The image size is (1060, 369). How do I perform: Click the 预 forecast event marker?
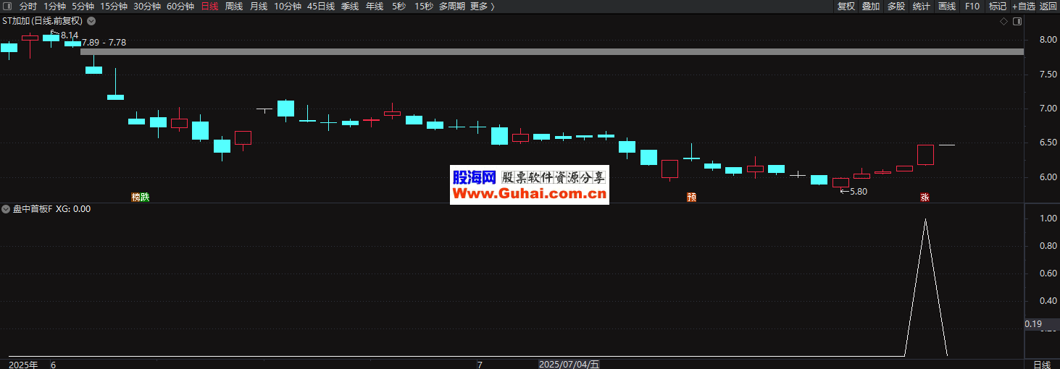pyautogui.click(x=691, y=197)
